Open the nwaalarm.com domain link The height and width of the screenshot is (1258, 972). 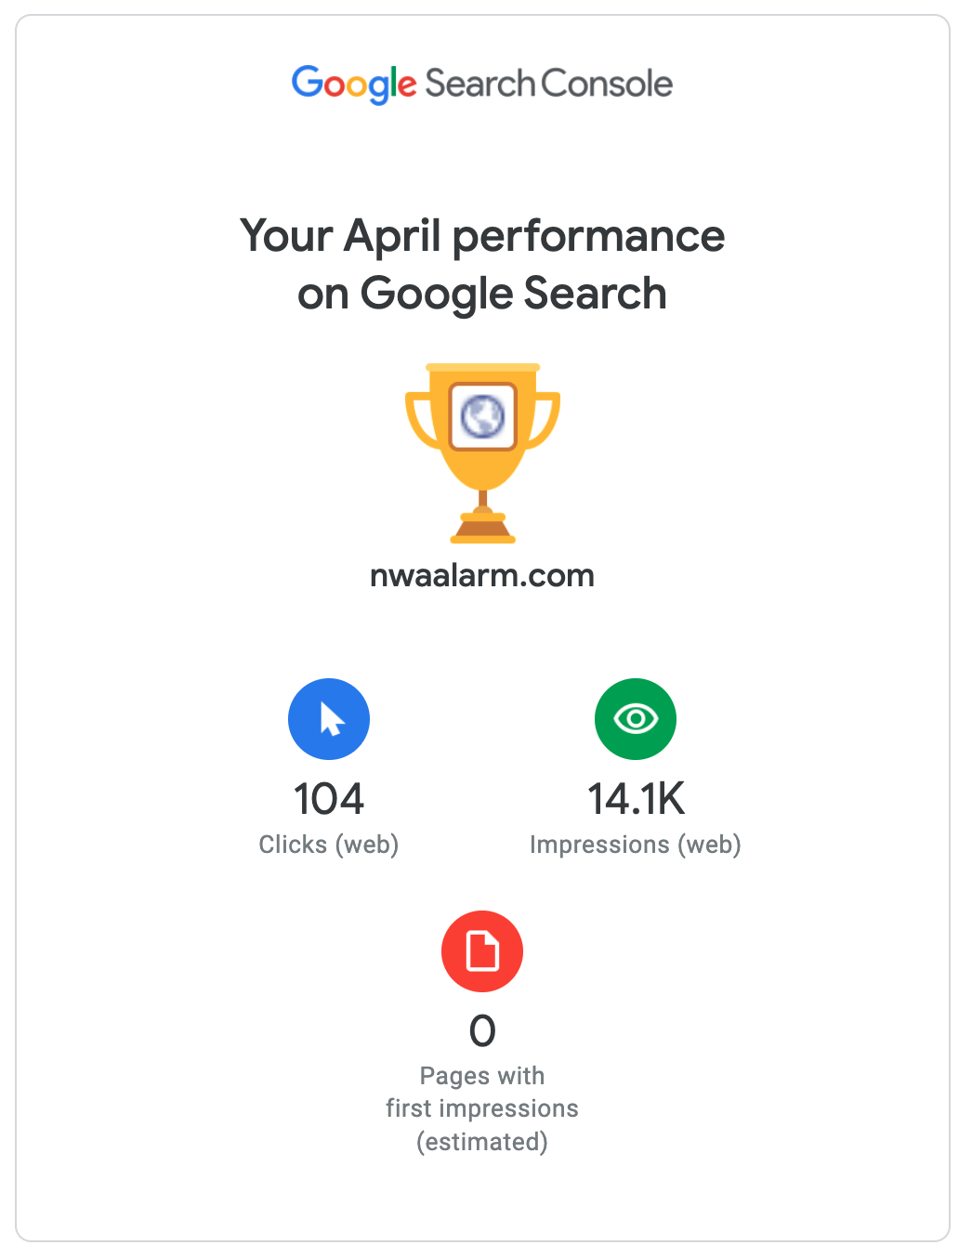[482, 575]
